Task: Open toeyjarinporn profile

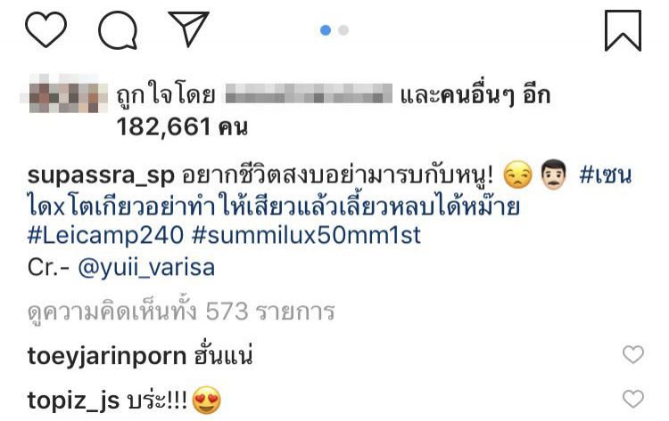Action: (x=107, y=356)
